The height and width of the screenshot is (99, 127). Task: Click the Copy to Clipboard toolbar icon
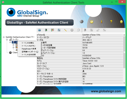click(x=78, y=30)
